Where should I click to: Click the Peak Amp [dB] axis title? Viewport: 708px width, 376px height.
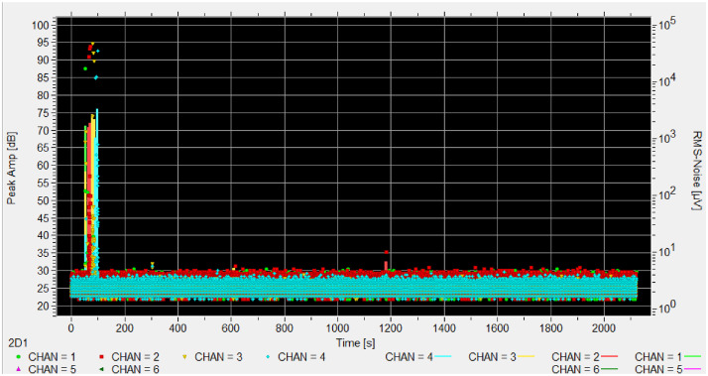11,168
